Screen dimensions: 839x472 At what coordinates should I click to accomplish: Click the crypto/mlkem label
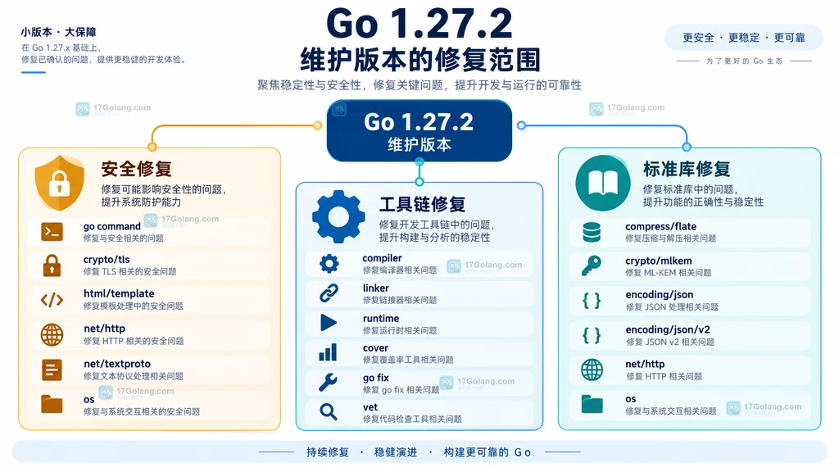658,261
